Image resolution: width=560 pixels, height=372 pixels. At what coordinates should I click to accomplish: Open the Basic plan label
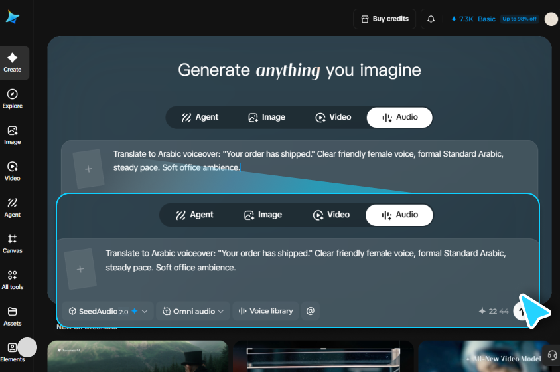(486, 19)
